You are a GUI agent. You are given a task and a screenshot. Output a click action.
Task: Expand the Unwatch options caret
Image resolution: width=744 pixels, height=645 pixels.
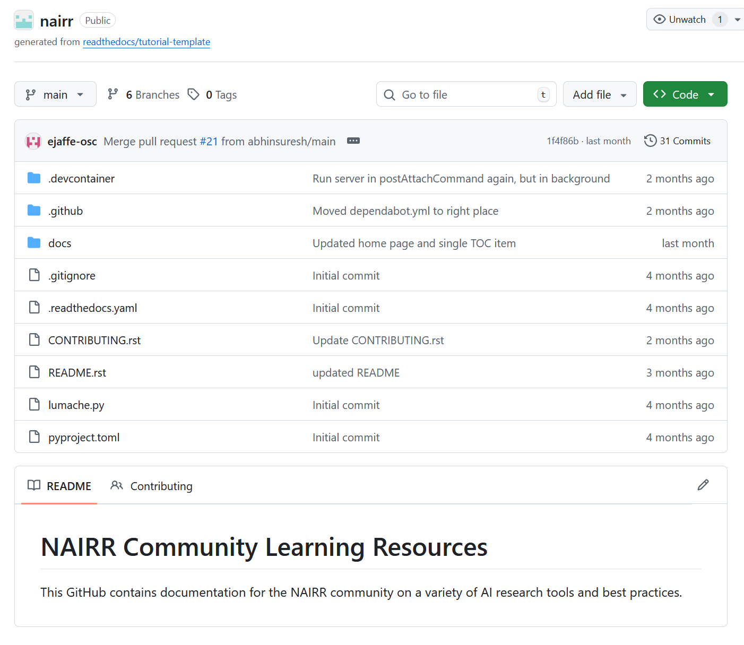737,20
